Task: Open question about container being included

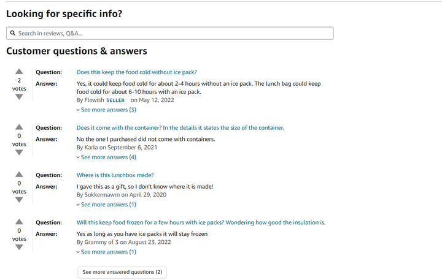Action: point(180,128)
